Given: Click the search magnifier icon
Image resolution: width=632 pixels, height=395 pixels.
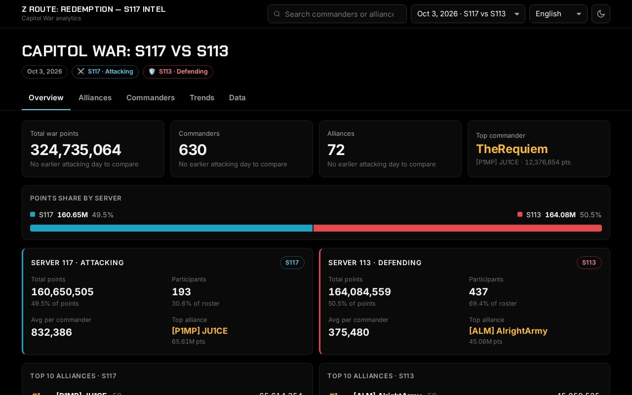Looking at the screenshot, I should pyautogui.click(x=277, y=14).
